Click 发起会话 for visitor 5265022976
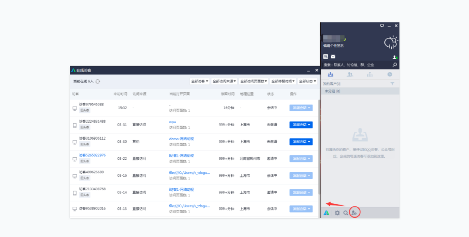The image size is (469, 237). 301,159
